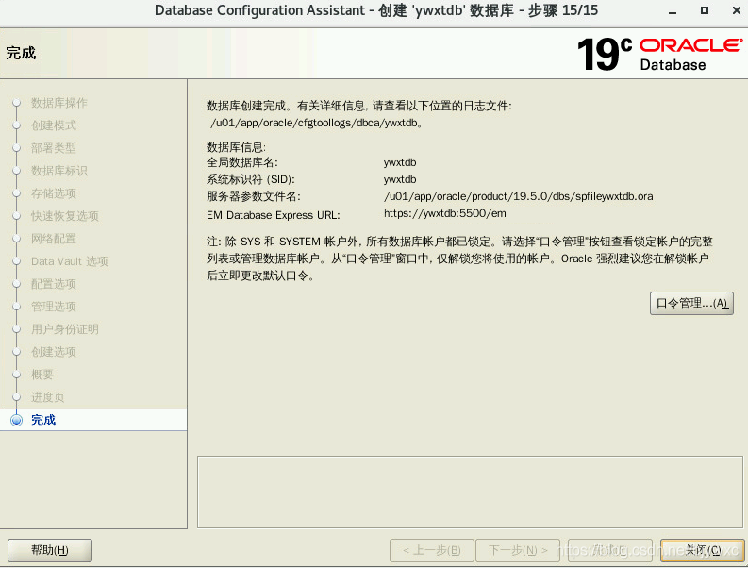Click the SID value ywxtdb
The image size is (748, 568).
(x=400, y=179)
